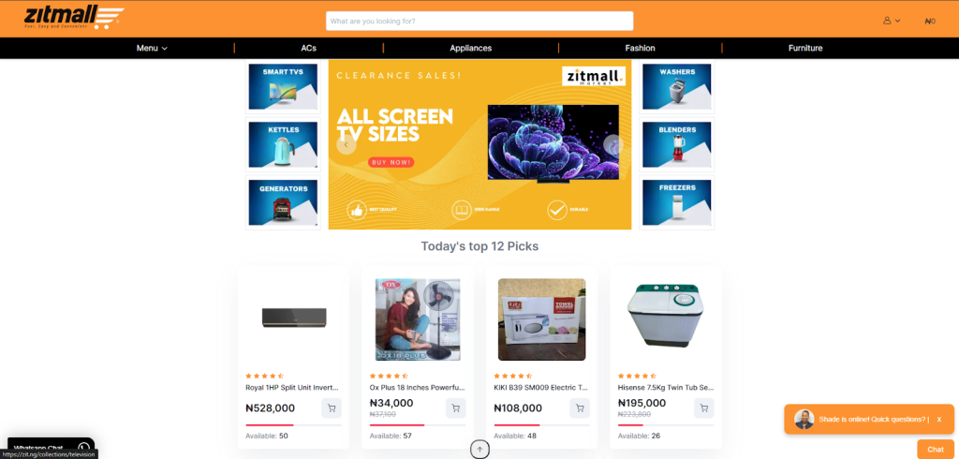Add Royal 1HP Split Unit to cart

click(332, 408)
